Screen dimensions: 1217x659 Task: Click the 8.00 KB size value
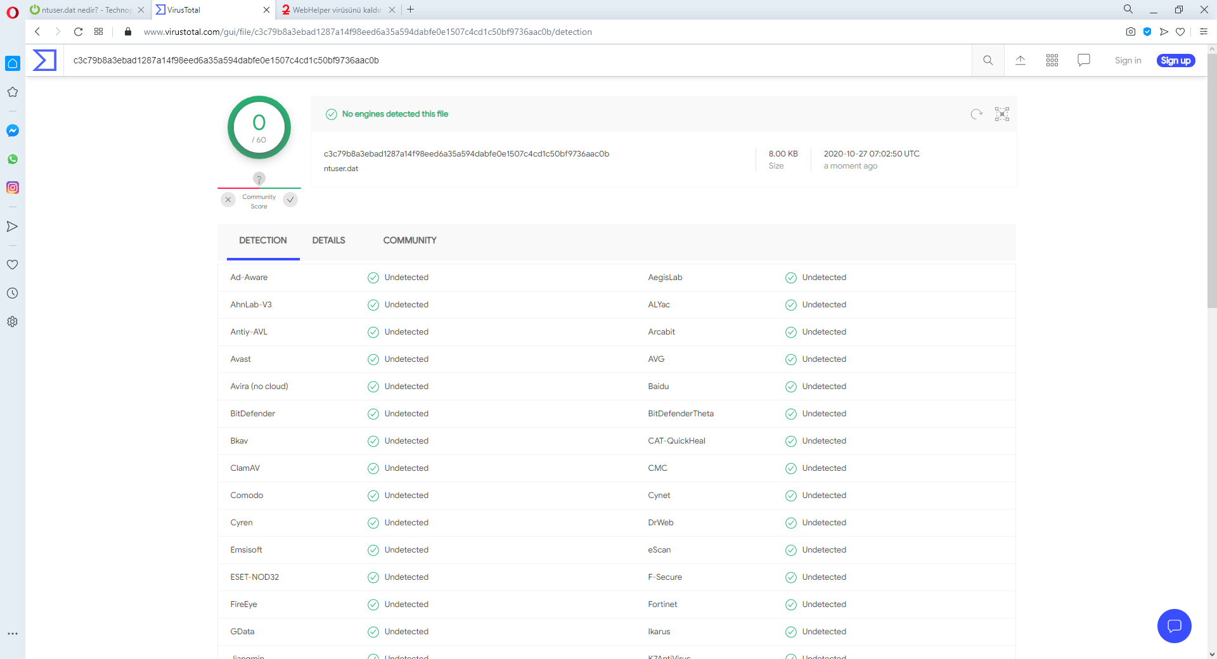tap(783, 154)
